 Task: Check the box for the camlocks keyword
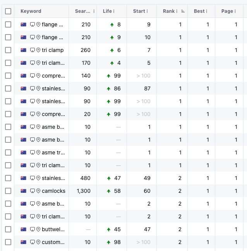pos(8,191)
